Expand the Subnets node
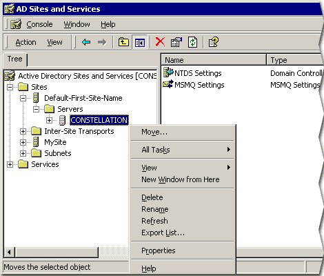Image resolution: width=324 pixels, height=276 pixels. pyautogui.click(x=23, y=153)
